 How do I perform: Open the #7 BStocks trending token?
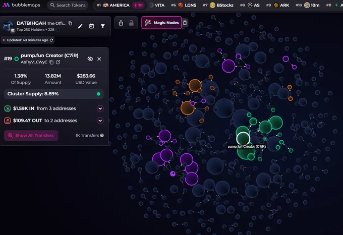(218, 5)
